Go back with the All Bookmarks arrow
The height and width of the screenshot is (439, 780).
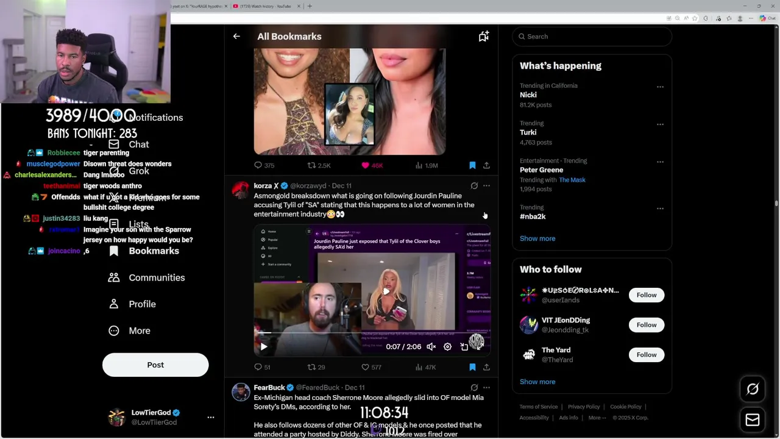point(236,37)
